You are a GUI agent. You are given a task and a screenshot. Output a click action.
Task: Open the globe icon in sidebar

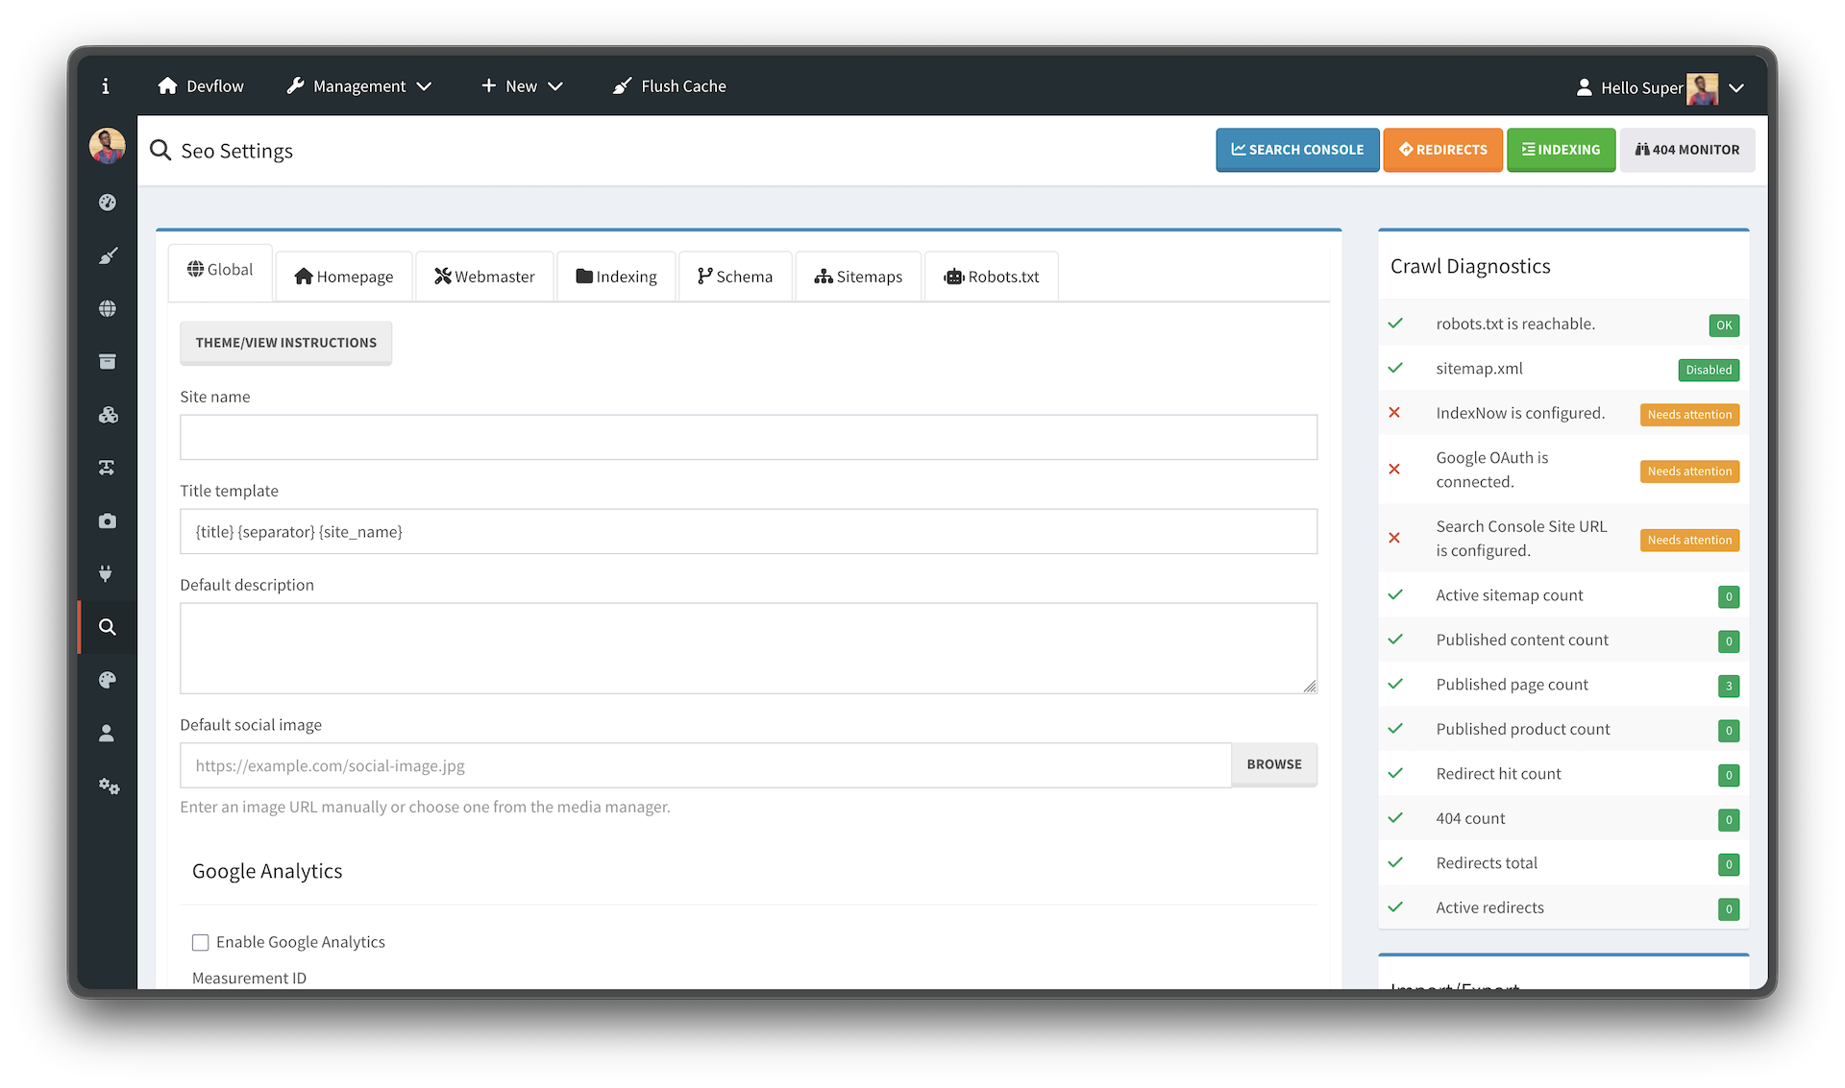point(108,308)
